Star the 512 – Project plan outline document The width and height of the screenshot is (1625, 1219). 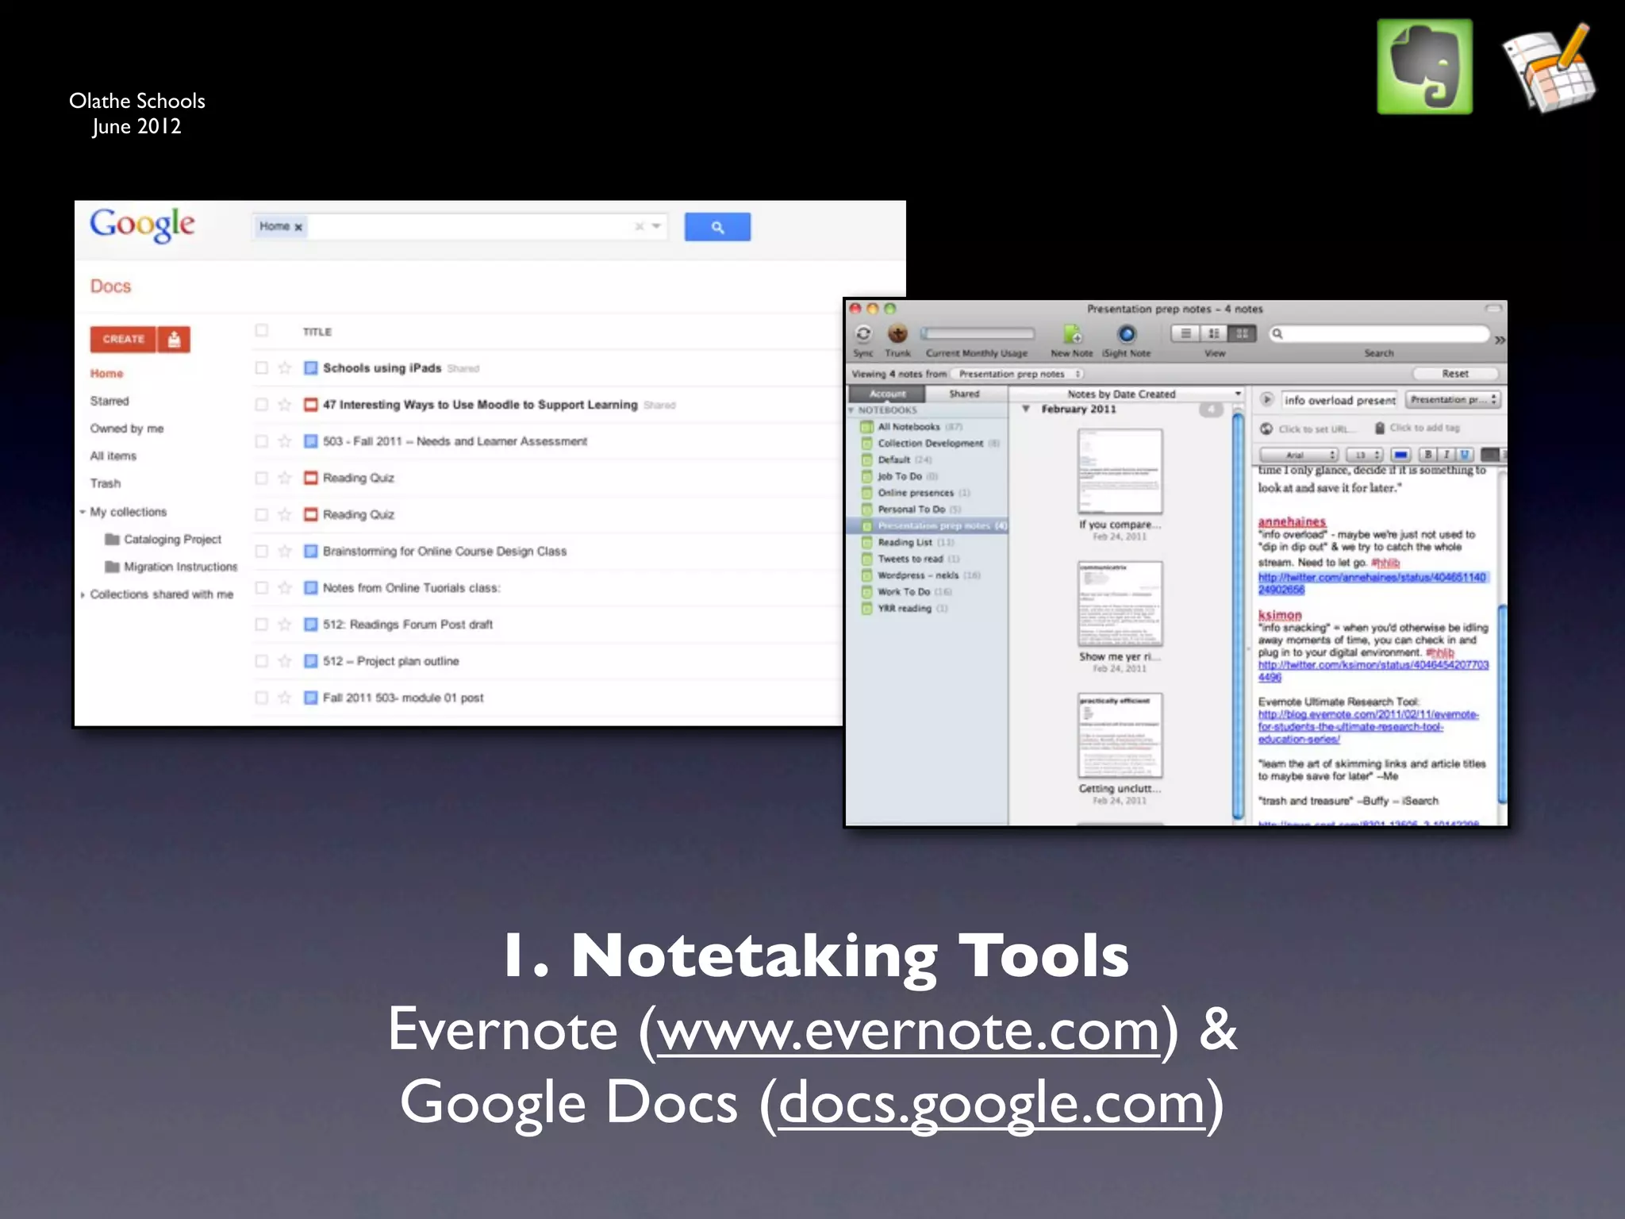click(285, 661)
